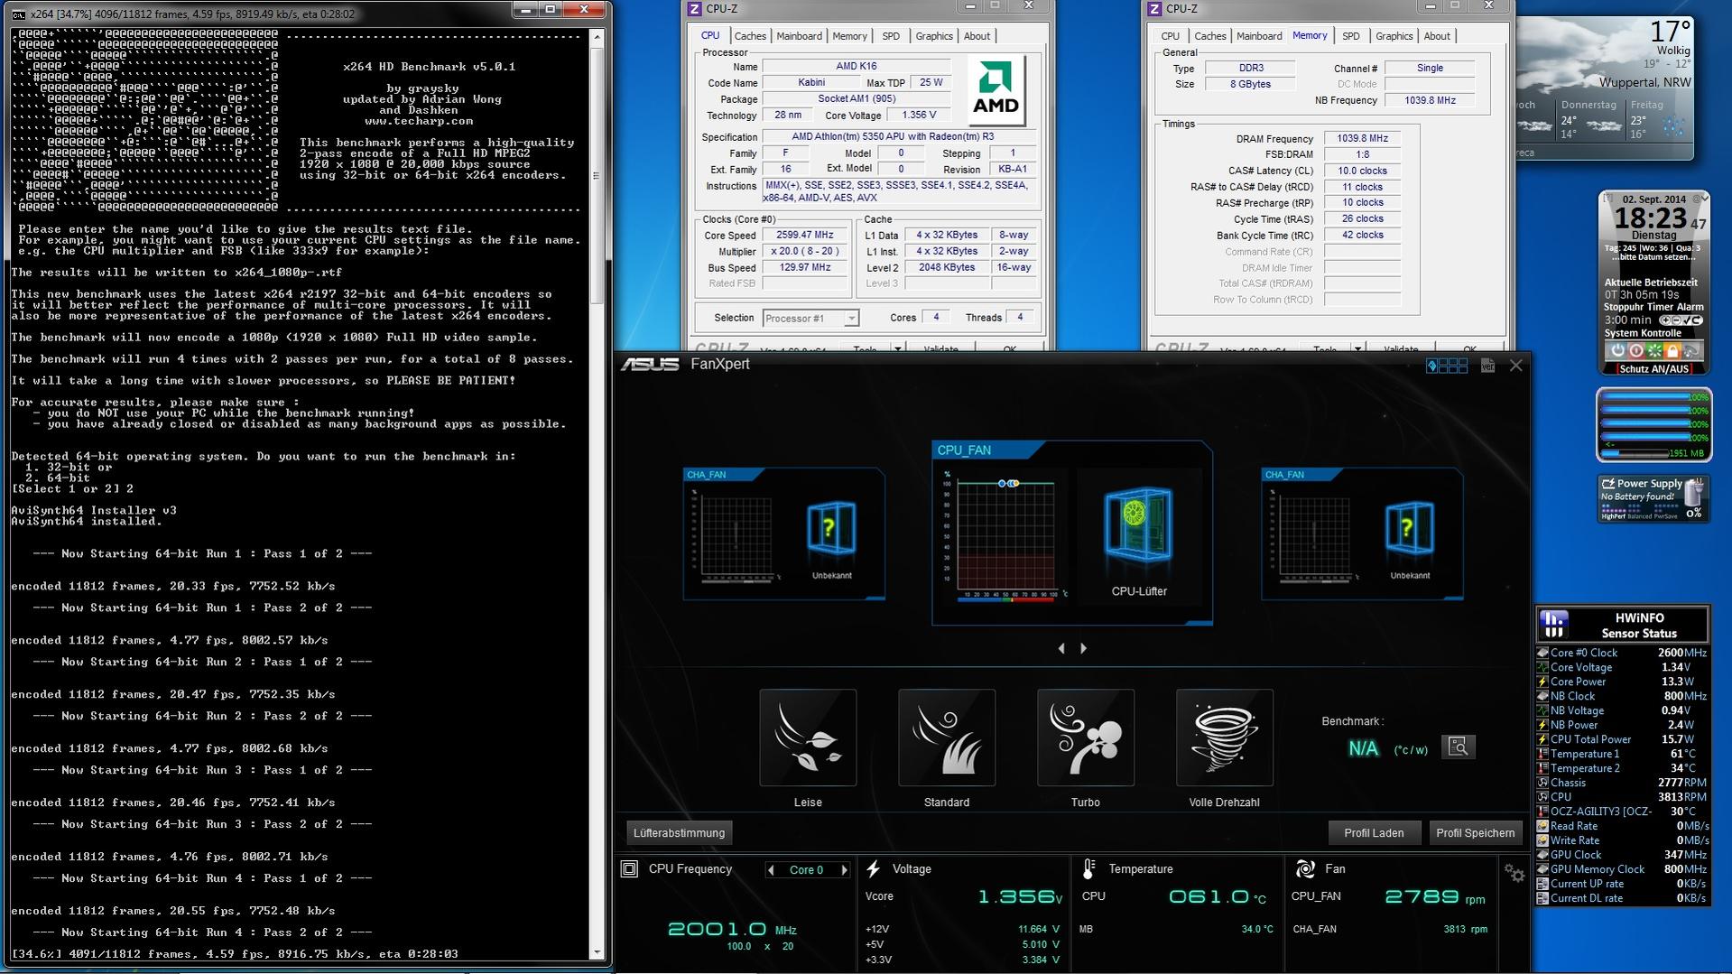Click the GPU Memory Clock row in HWiNFO
This screenshot has height=974, width=1732.
coord(1622,869)
